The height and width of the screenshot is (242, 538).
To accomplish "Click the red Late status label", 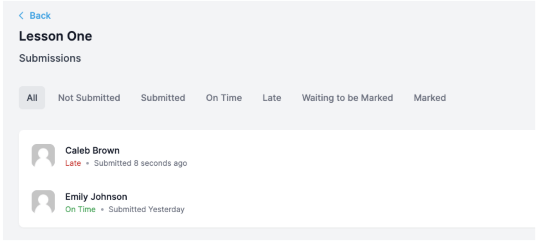I will point(73,163).
